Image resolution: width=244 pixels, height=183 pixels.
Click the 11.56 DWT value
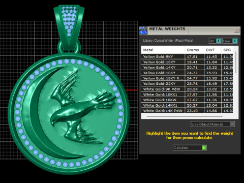click(x=211, y=95)
